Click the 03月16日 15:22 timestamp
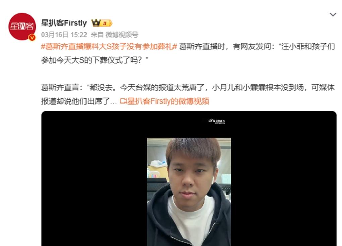Screen dimensions: 342x246 coord(64,35)
